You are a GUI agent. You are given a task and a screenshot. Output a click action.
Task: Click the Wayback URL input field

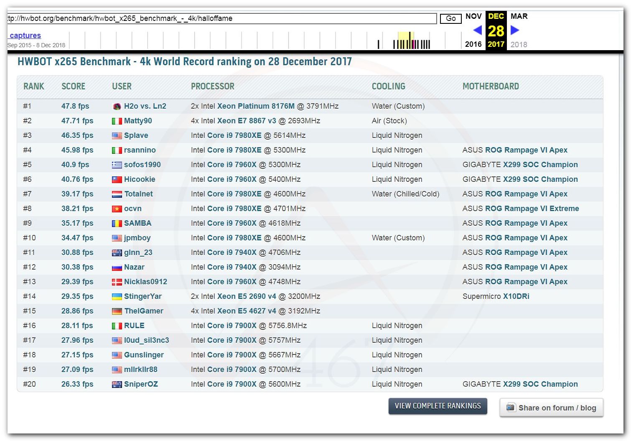tap(222, 18)
